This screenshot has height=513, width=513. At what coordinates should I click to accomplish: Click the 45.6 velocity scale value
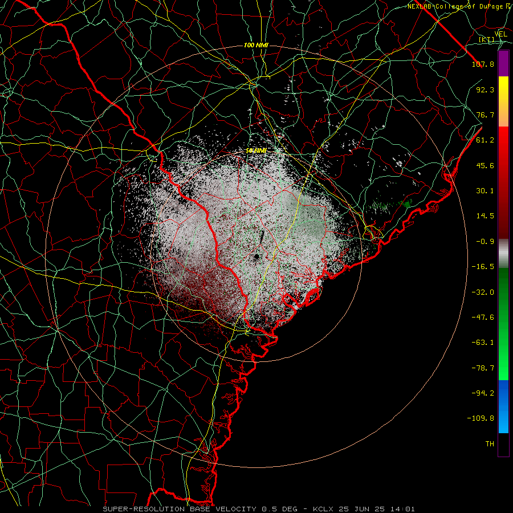(x=485, y=165)
